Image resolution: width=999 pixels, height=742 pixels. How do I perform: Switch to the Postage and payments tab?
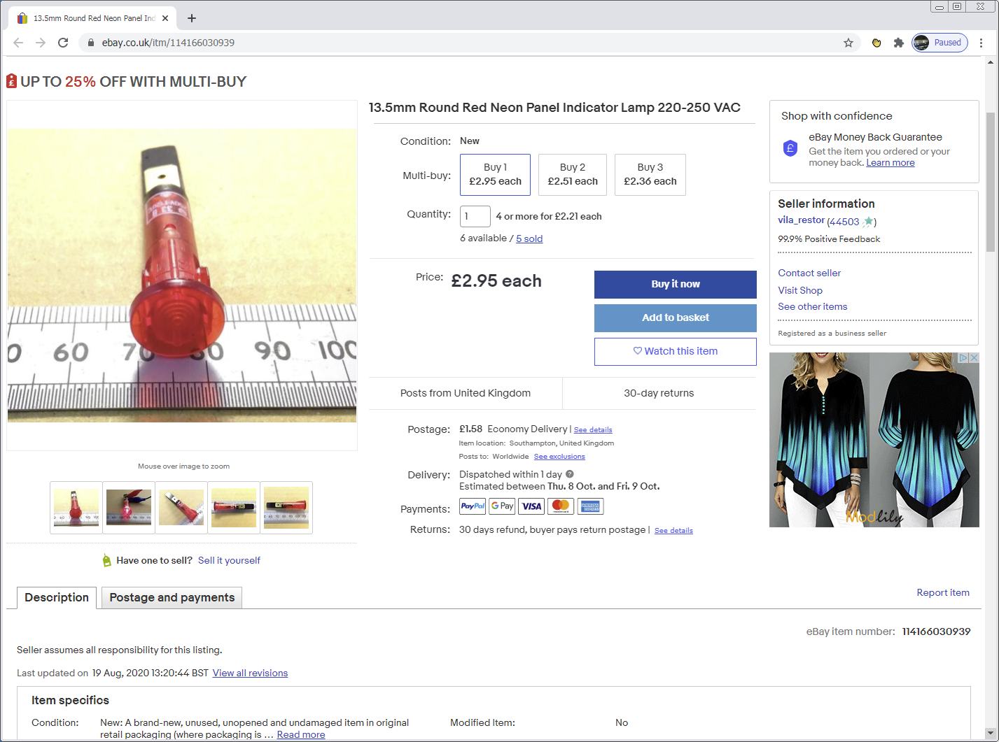[x=171, y=597]
